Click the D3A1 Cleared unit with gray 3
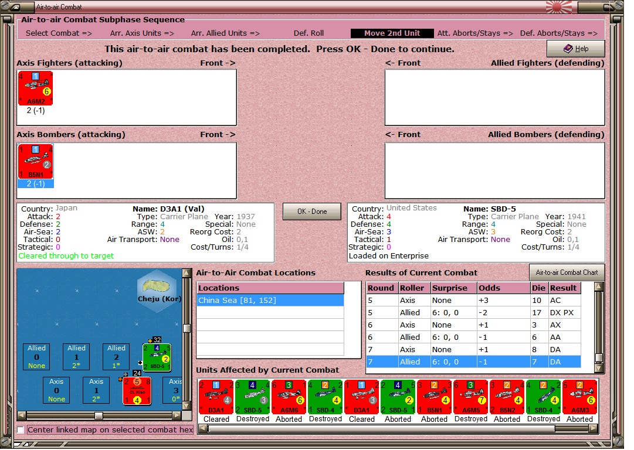The height and width of the screenshot is (450, 634). (x=361, y=397)
